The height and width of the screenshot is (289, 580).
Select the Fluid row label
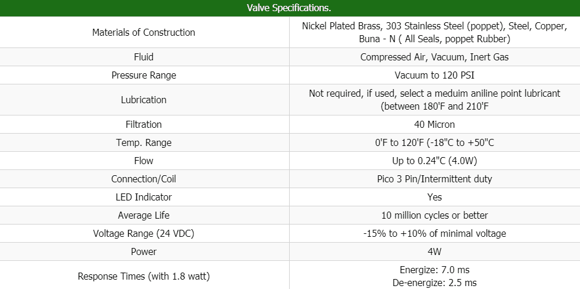tap(143, 57)
